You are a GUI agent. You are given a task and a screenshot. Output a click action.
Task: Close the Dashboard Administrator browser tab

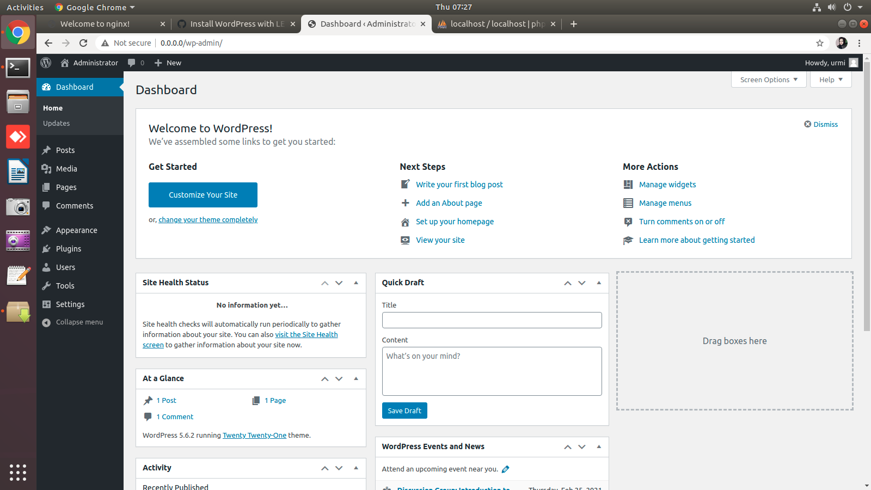[x=423, y=24]
